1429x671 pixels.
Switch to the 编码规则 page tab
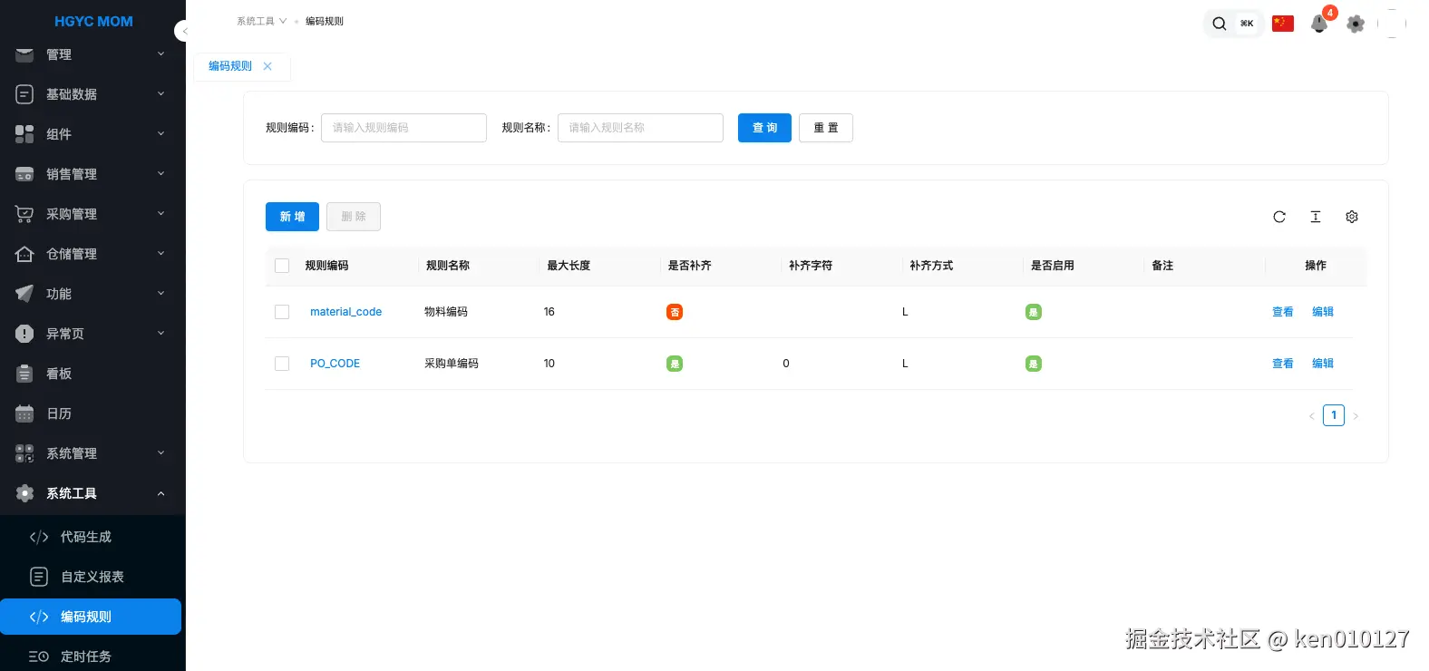click(230, 66)
